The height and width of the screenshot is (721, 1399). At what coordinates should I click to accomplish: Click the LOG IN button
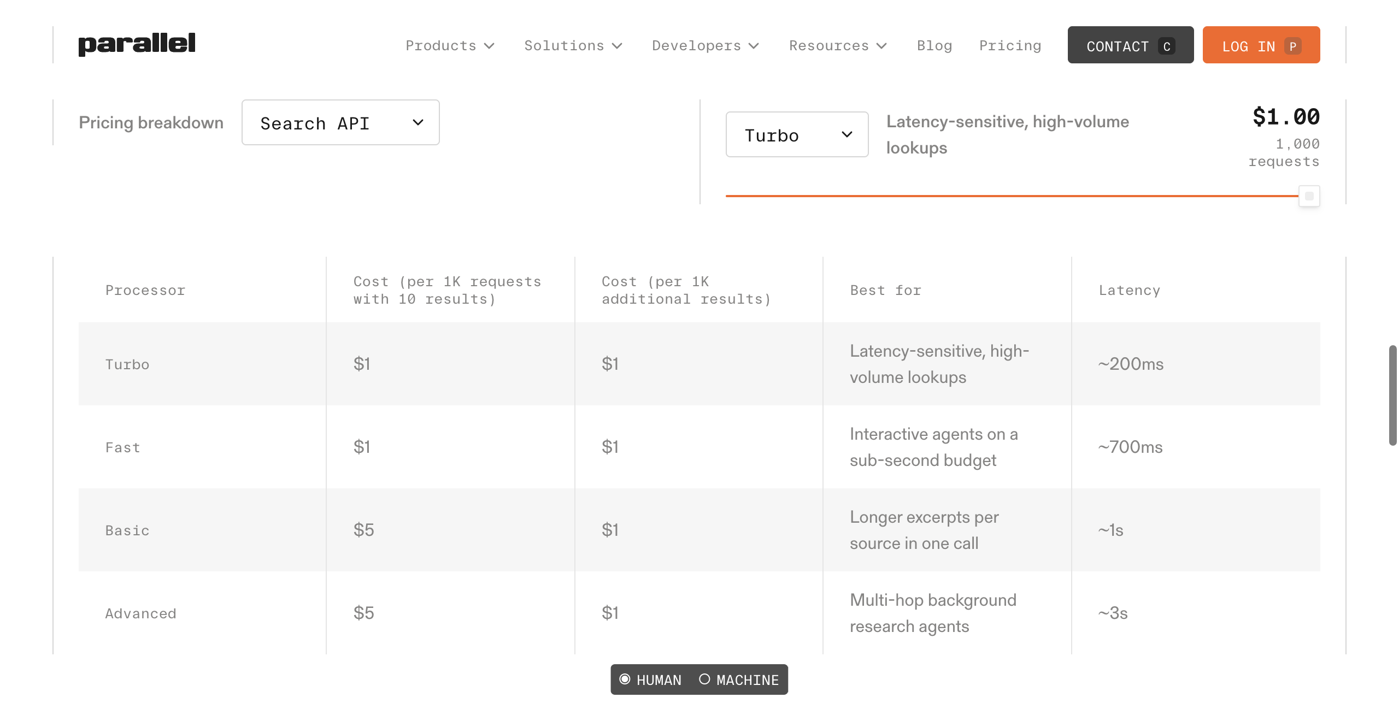pos(1261,45)
